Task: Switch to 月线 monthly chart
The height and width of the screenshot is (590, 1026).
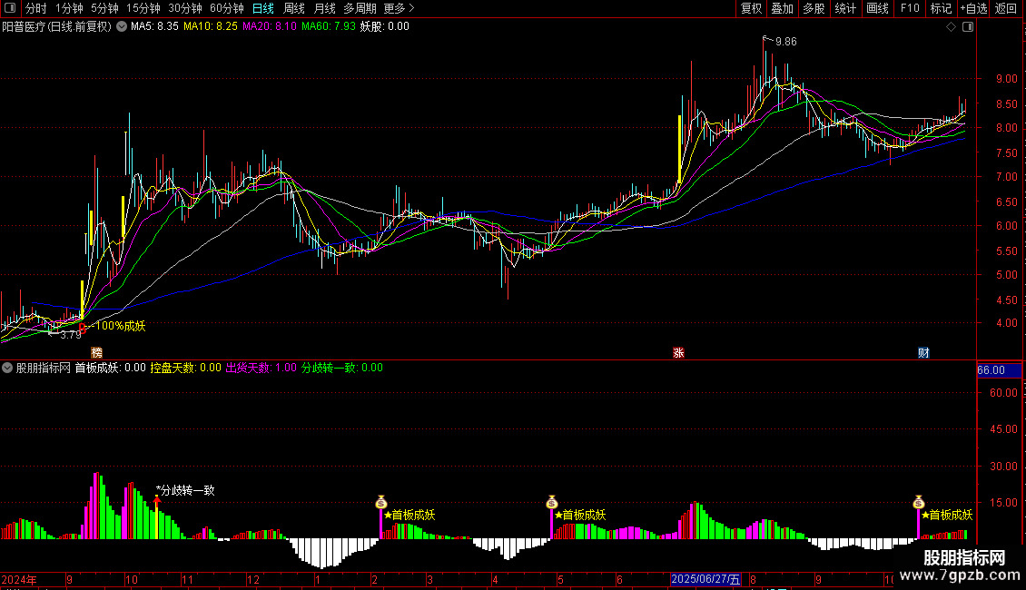Action: (324, 8)
